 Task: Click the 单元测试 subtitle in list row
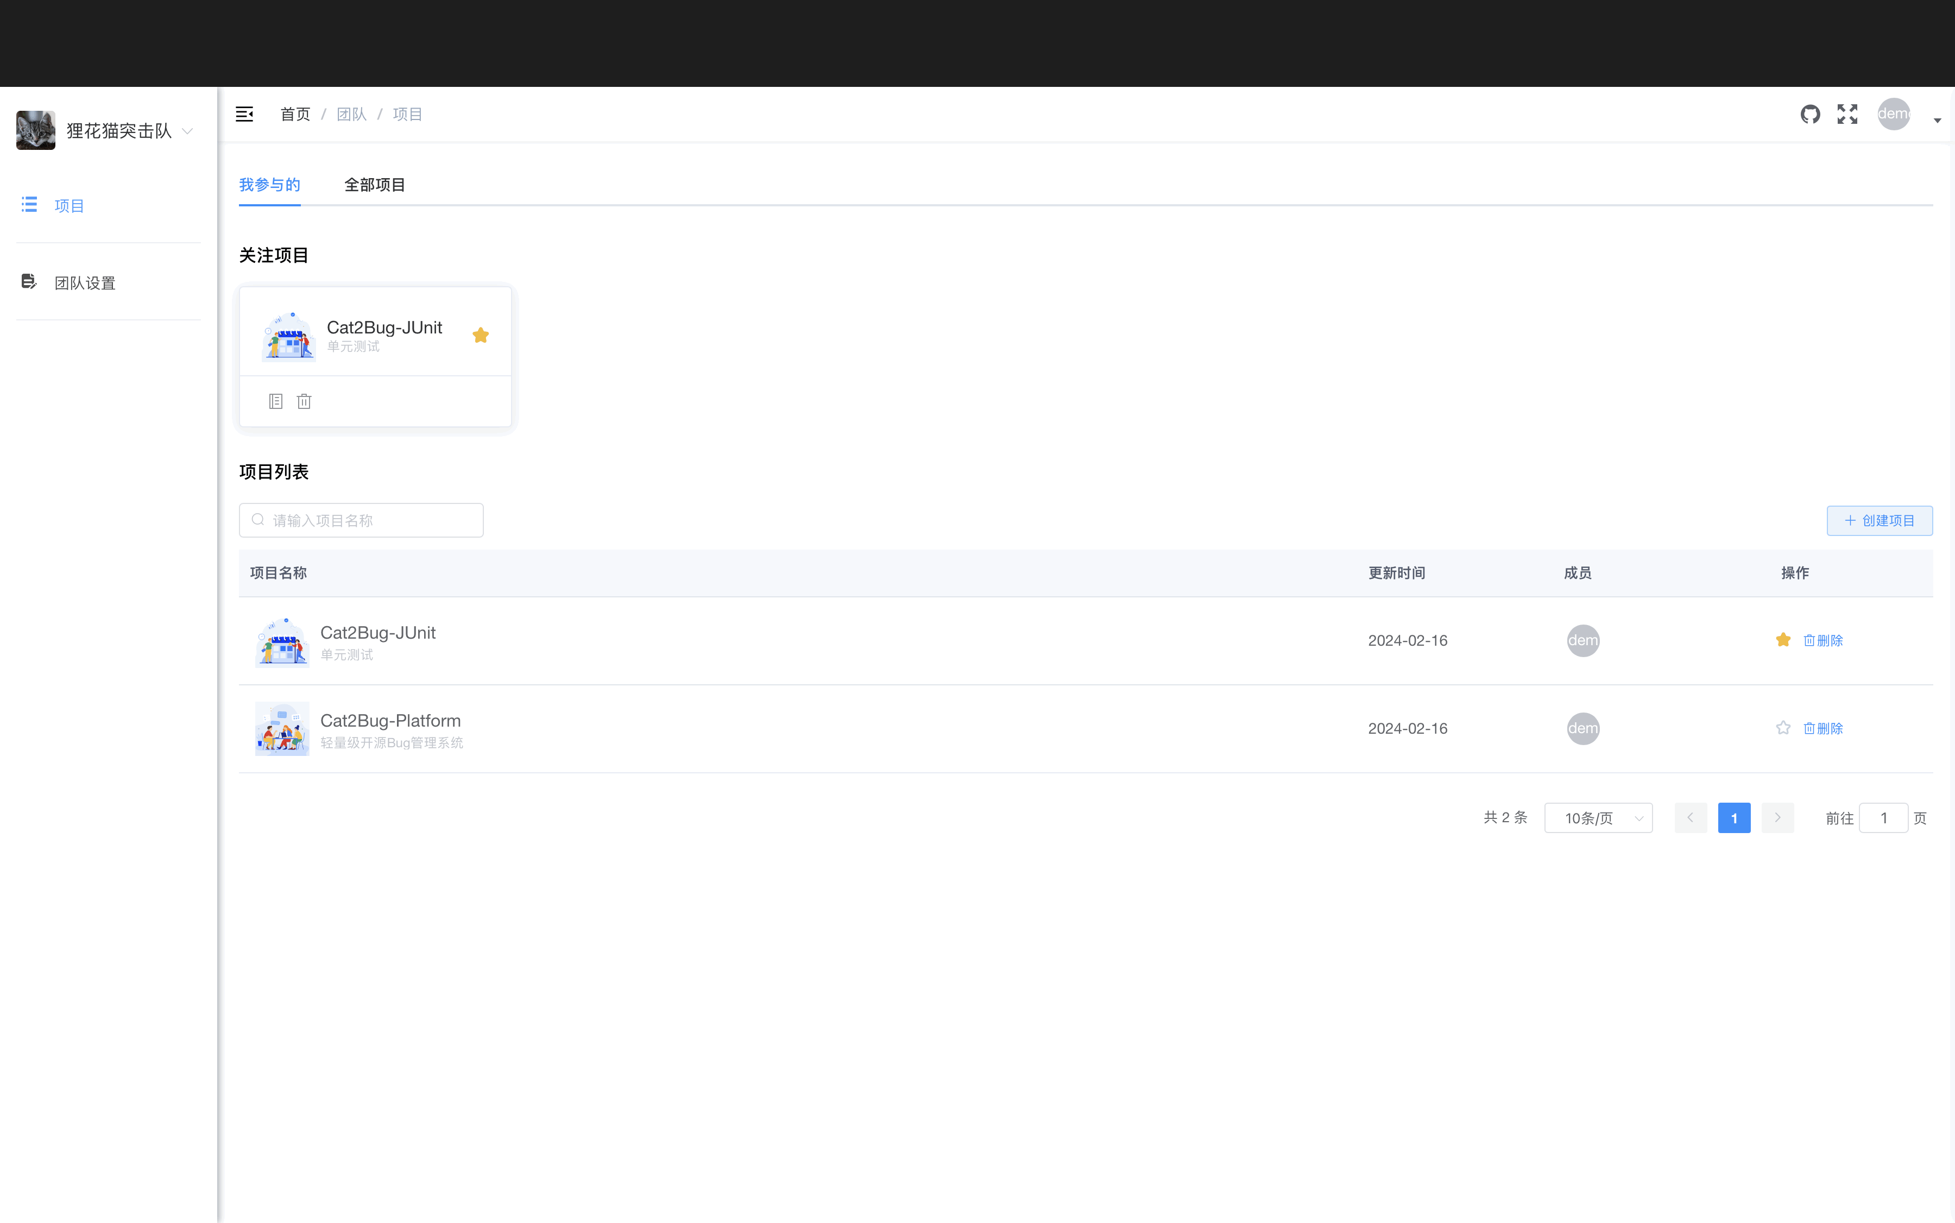tap(346, 655)
